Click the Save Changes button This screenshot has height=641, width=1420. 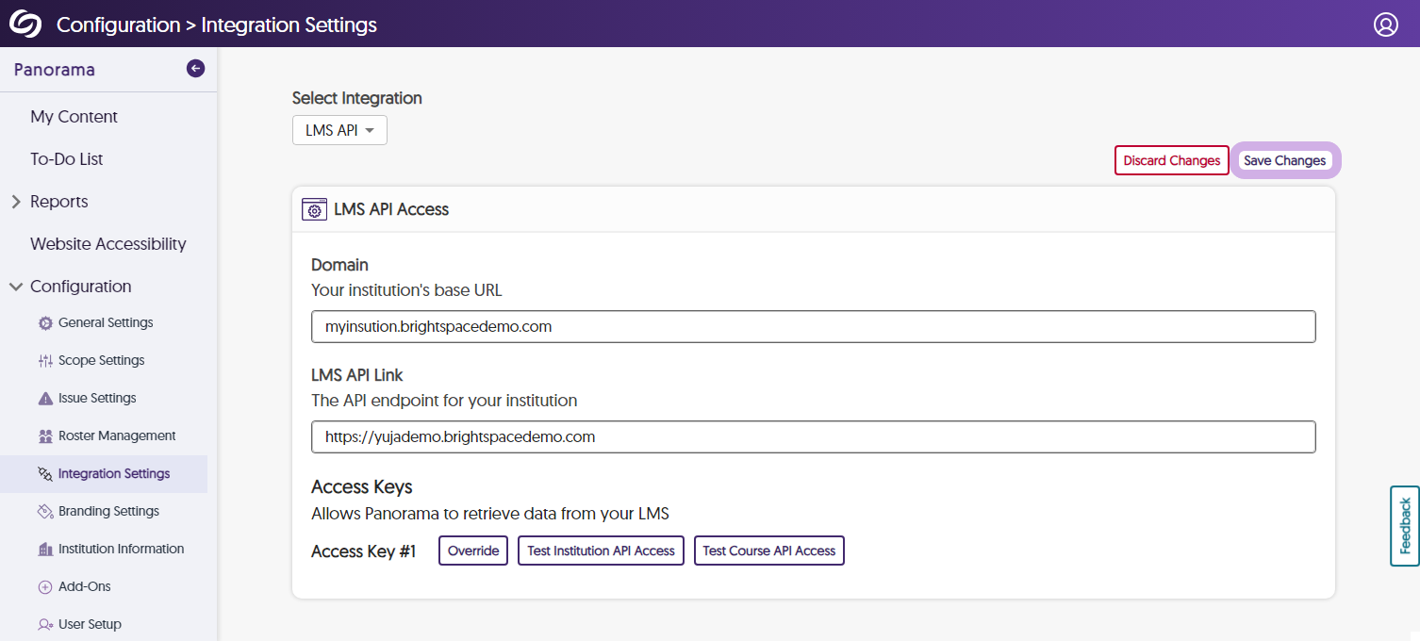(1284, 160)
